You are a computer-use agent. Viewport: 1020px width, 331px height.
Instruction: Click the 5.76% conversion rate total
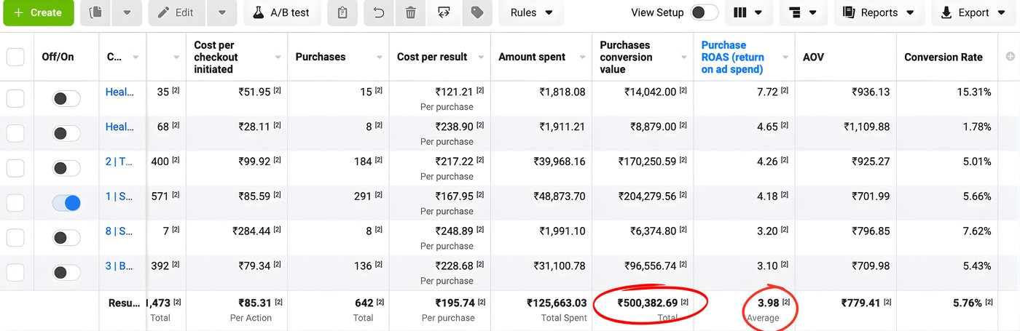(x=968, y=303)
